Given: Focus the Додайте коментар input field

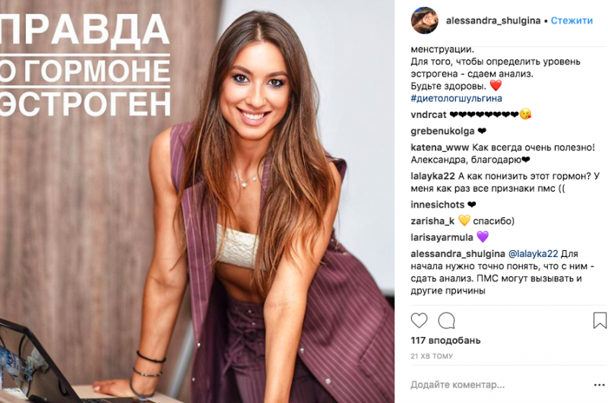Looking at the screenshot, I should [500, 385].
